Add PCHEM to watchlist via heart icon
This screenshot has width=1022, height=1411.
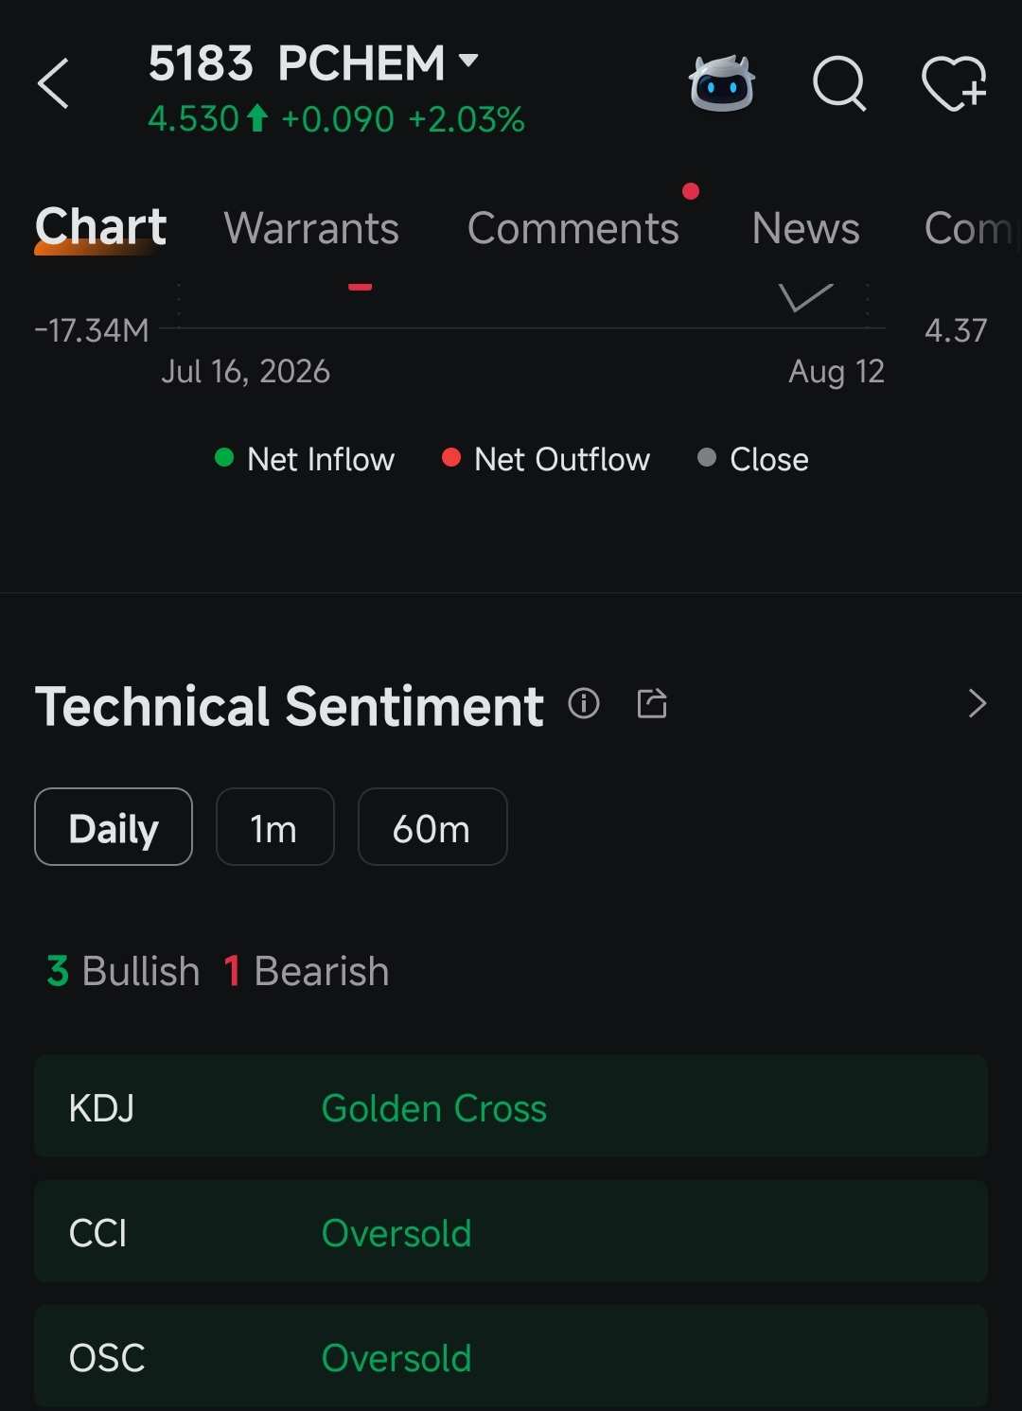955,84
